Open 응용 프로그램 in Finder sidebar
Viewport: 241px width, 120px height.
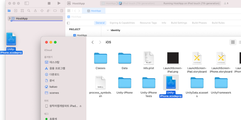pos(55,68)
